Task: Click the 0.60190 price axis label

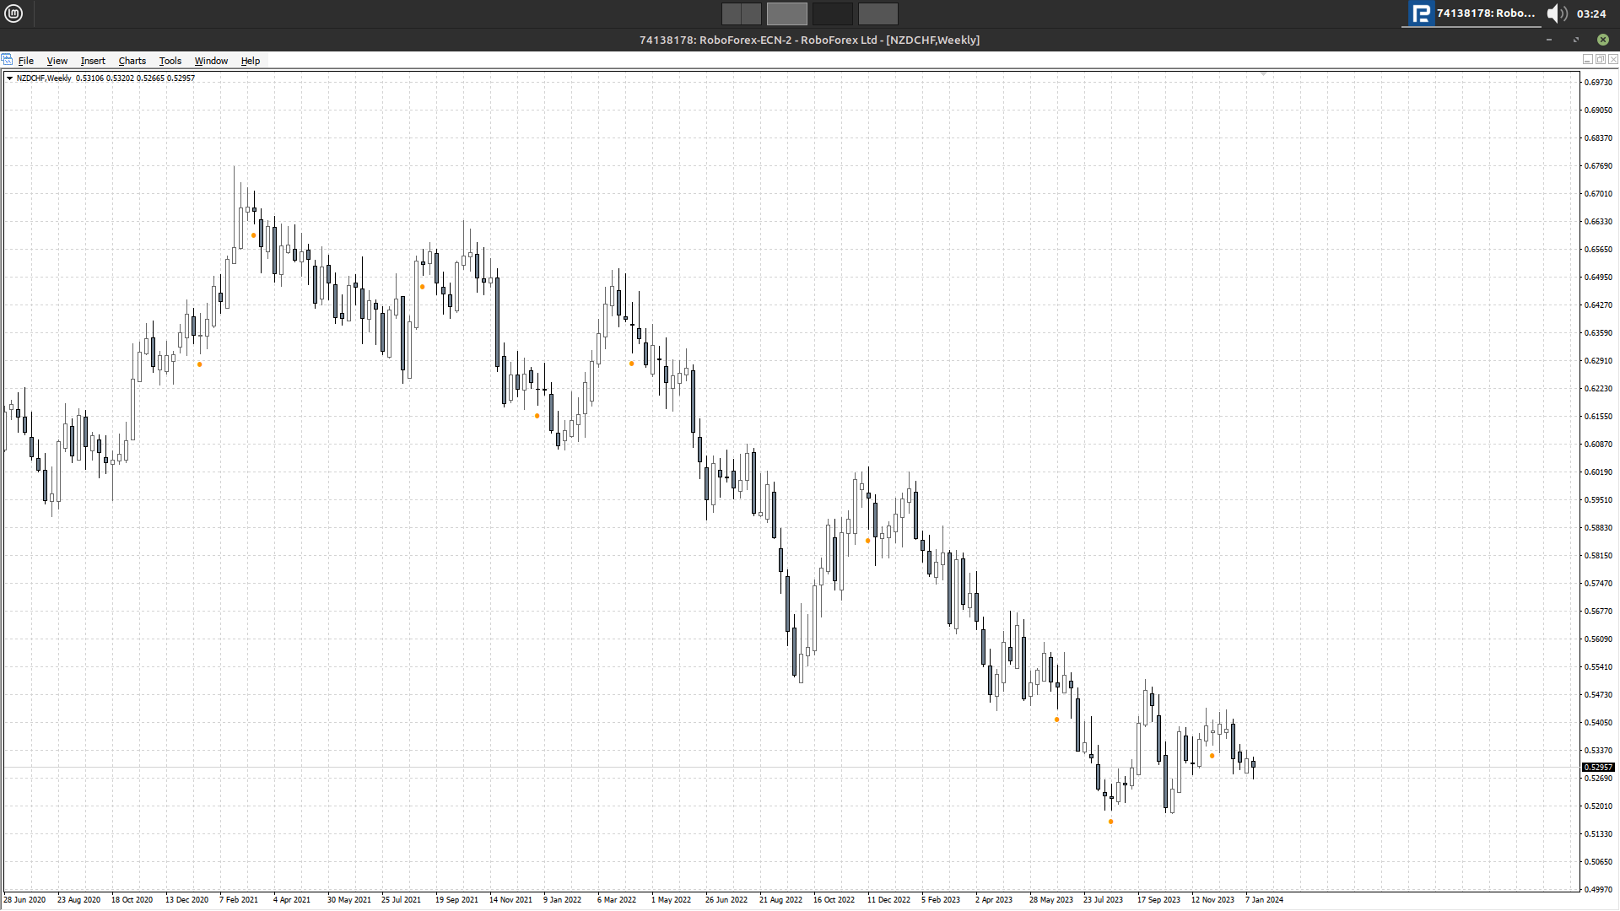Action: (1598, 472)
